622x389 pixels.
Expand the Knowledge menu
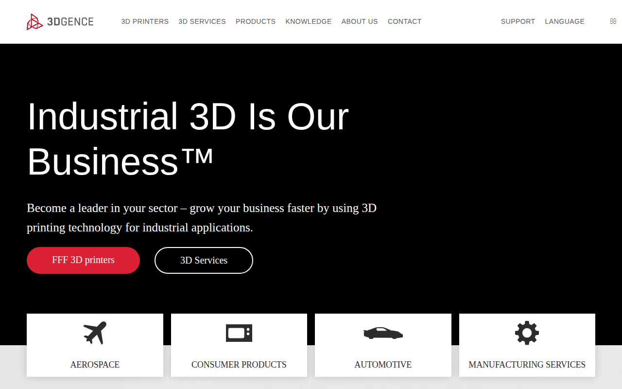coord(309,21)
